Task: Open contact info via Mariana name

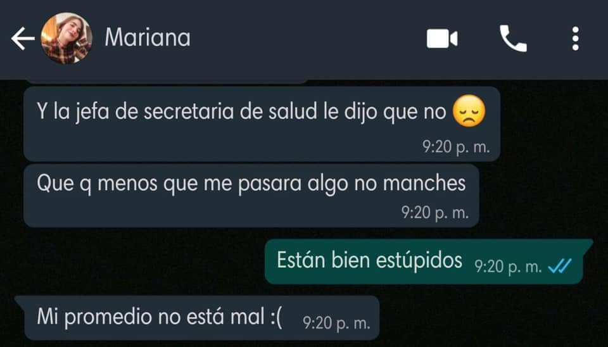Action: click(148, 38)
